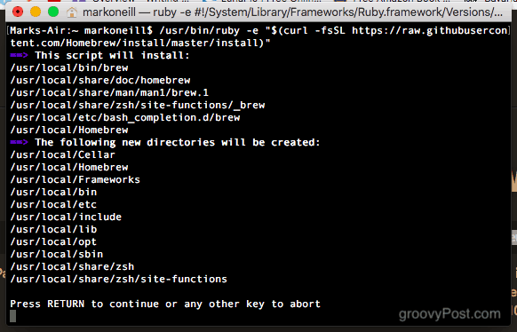The image size is (517, 332).
Task: Click the '/usr/local/Cellar' line
Action: [x=63, y=154]
